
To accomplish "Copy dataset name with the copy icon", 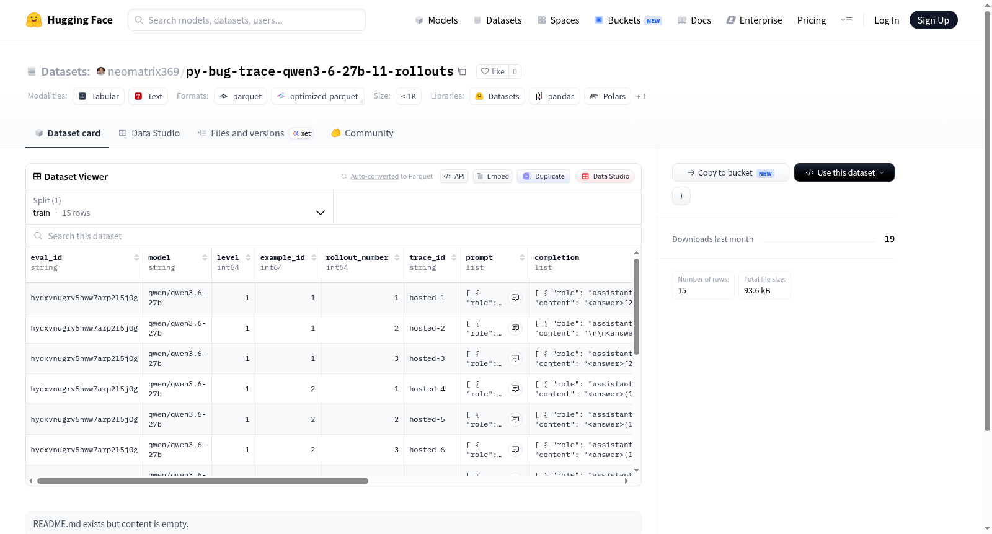I will (462, 71).
